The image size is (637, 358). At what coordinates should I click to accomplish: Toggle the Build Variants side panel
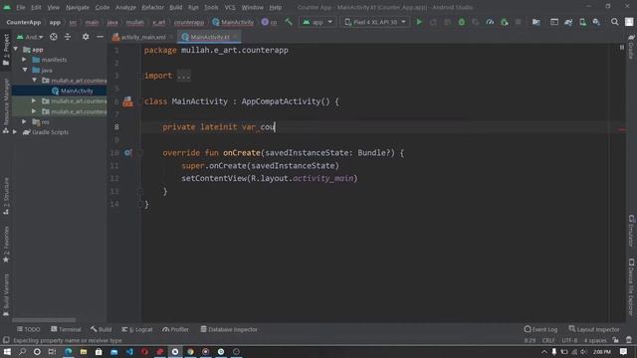pos(6,294)
